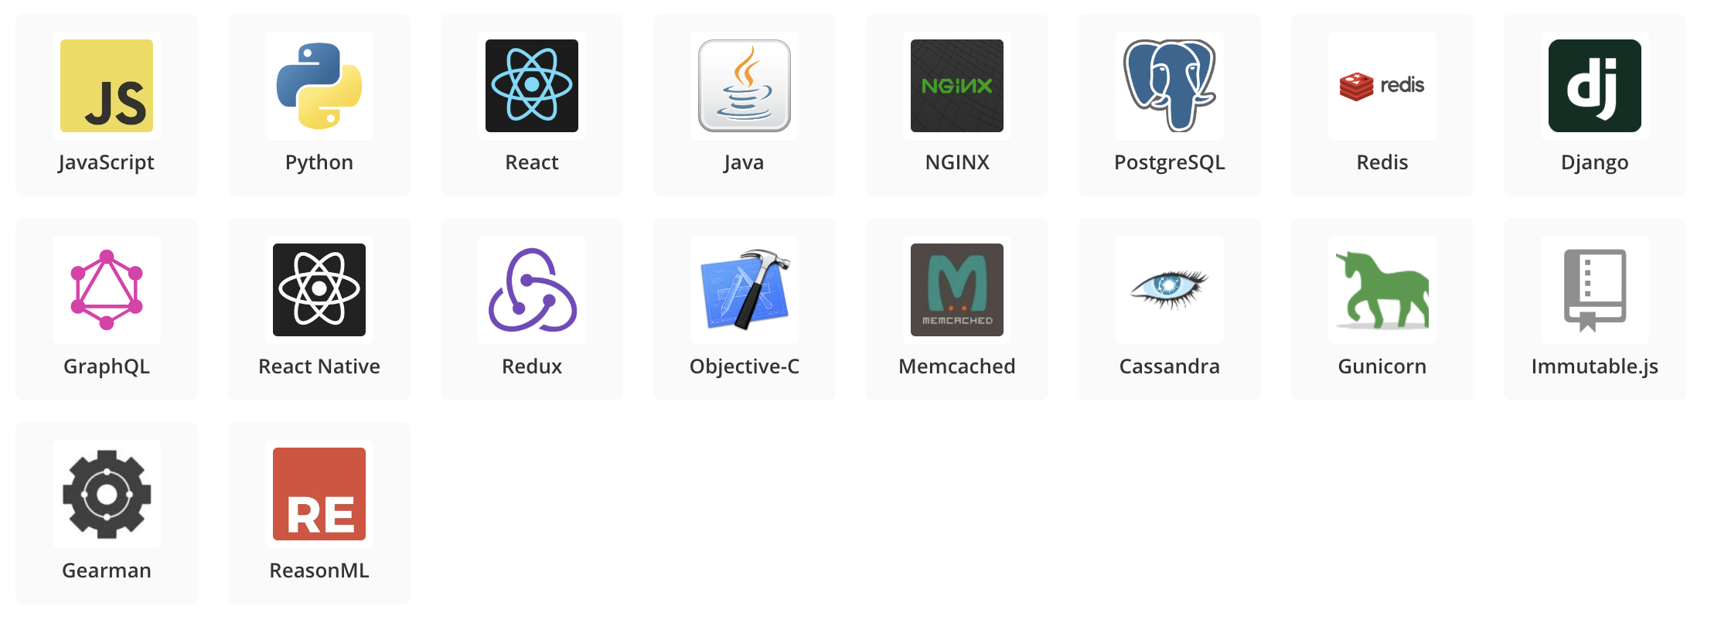
Task: Click the Immutable.js gray book icon
Action: click(1595, 290)
